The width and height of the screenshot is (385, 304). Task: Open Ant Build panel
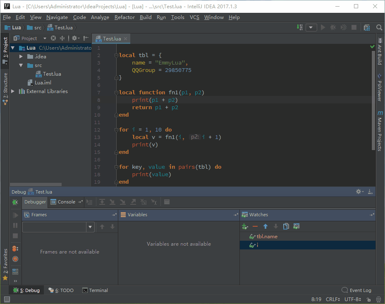380,53
